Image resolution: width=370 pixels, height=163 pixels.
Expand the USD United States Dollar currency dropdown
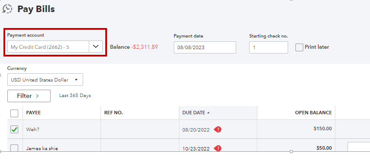pos(45,80)
